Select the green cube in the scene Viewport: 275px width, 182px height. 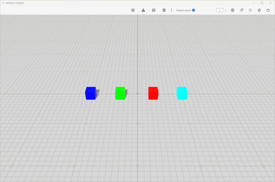[120, 93]
